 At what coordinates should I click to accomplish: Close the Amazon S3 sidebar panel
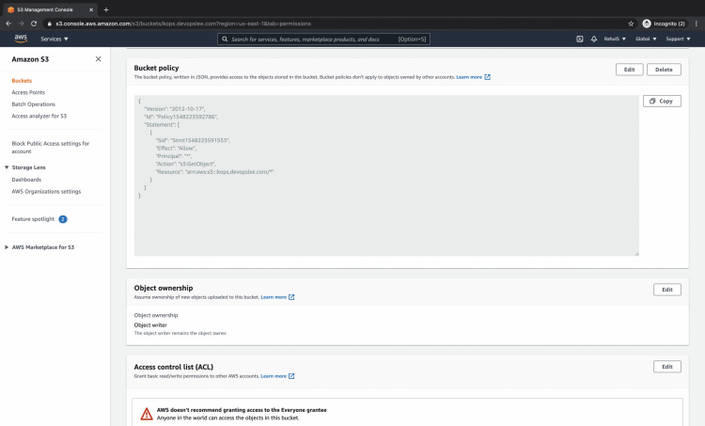[99, 58]
